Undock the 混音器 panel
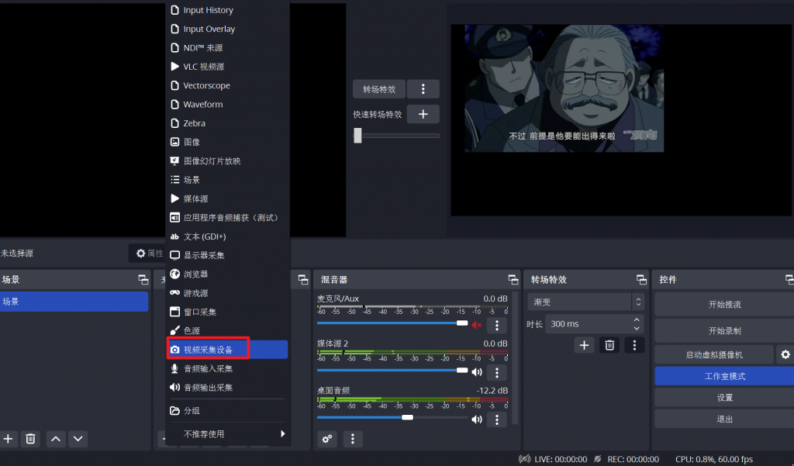The width and height of the screenshot is (794, 466). [x=513, y=280]
